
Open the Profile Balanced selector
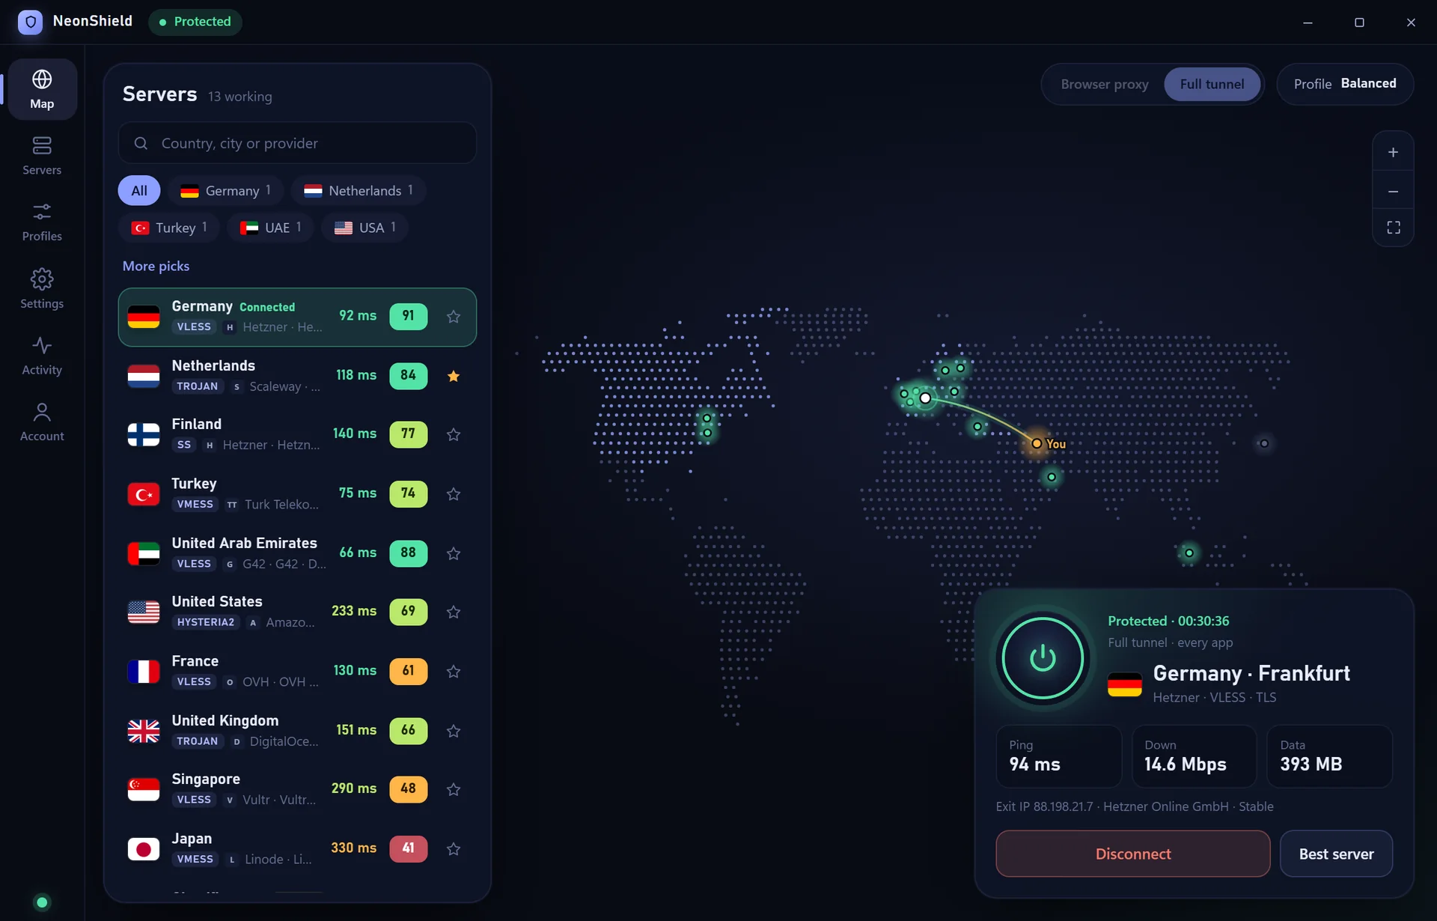click(x=1345, y=84)
